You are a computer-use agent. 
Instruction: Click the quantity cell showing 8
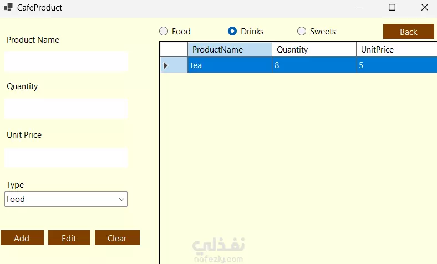[x=314, y=65]
